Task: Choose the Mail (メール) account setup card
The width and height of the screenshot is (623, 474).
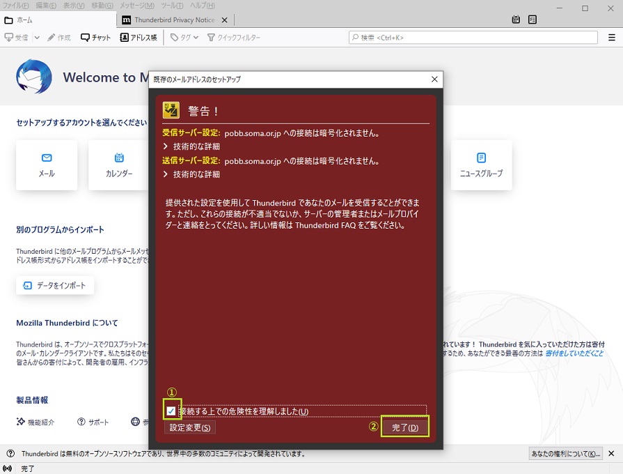Action: tap(47, 165)
